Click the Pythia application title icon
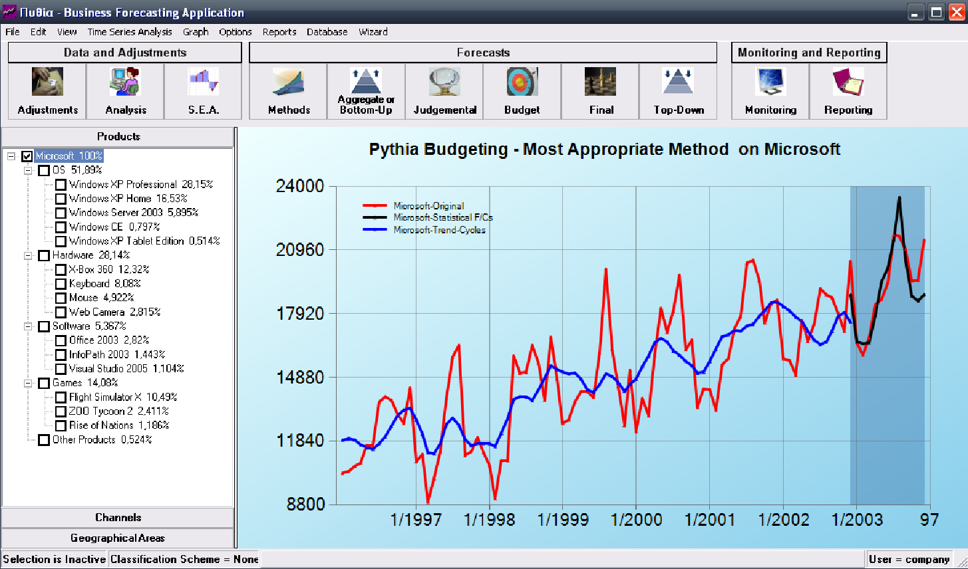The width and height of the screenshot is (968, 569). click(9, 12)
